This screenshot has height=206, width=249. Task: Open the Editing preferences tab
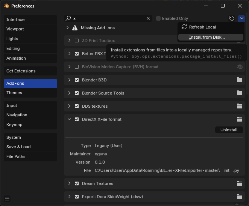tap(30, 48)
